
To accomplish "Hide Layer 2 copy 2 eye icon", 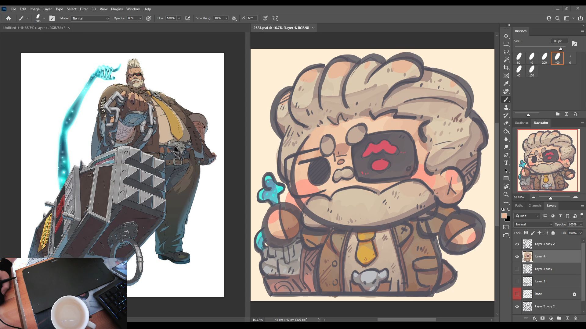I will click(517, 306).
